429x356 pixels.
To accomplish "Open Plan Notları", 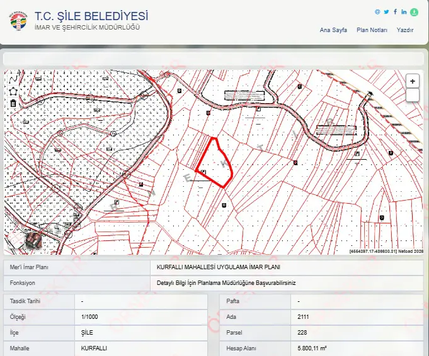I will 372,30.
